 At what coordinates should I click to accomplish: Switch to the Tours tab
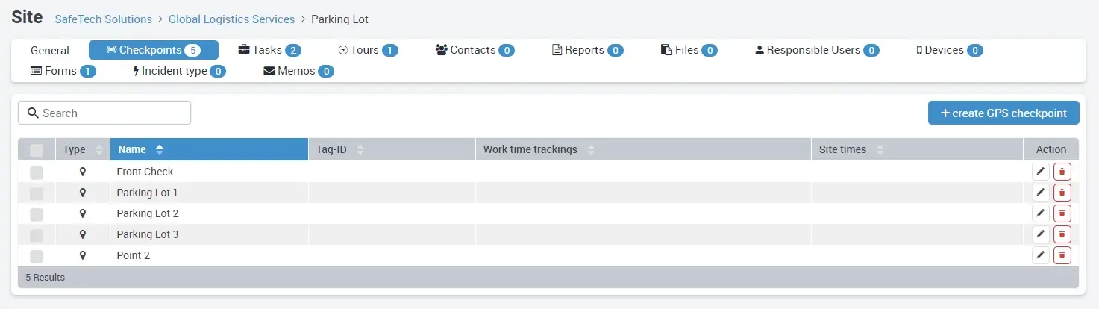pos(367,50)
